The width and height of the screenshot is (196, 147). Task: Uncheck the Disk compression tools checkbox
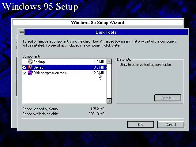[x=24, y=73]
